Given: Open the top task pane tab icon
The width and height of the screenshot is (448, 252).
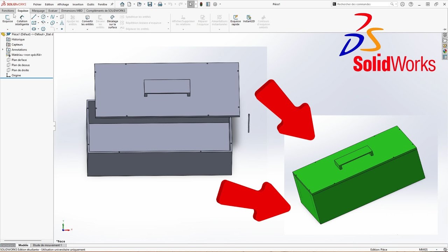Looking at the screenshot, I should pyautogui.click(x=445, y=35).
